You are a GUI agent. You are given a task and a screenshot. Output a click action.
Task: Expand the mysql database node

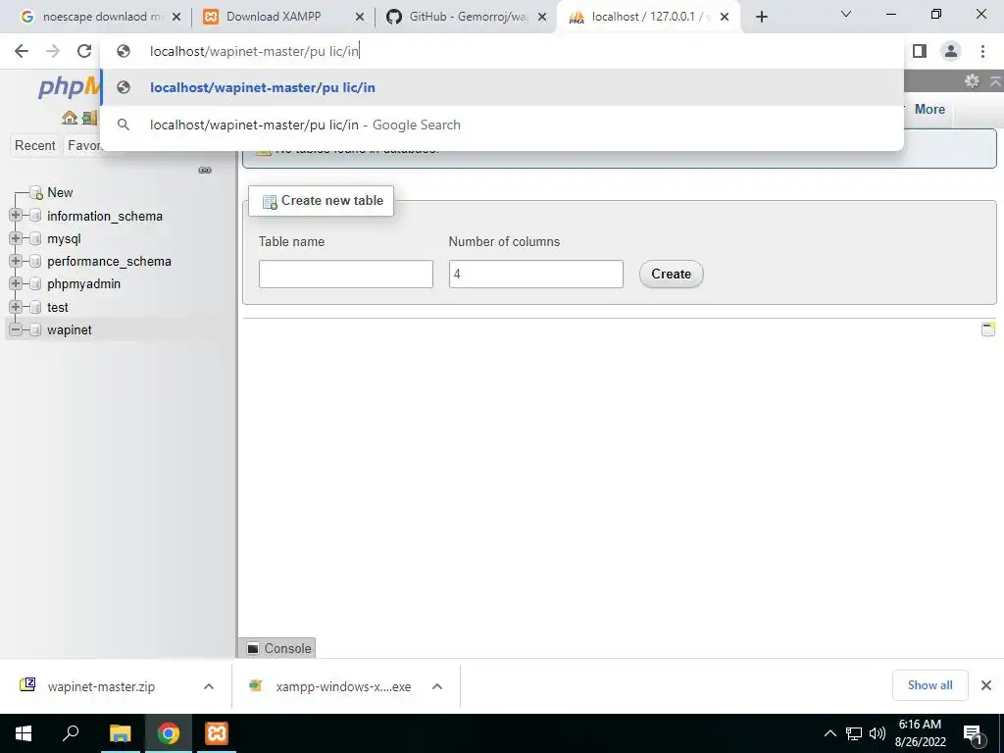click(16, 238)
